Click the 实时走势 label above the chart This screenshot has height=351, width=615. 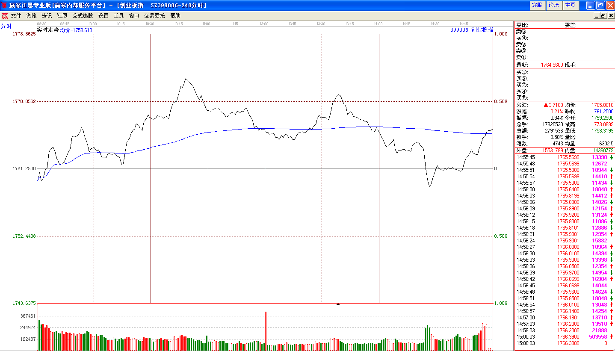click(47, 30)
